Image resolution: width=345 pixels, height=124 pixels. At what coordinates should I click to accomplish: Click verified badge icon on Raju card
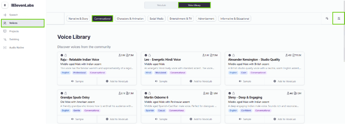tap(62, 55)
